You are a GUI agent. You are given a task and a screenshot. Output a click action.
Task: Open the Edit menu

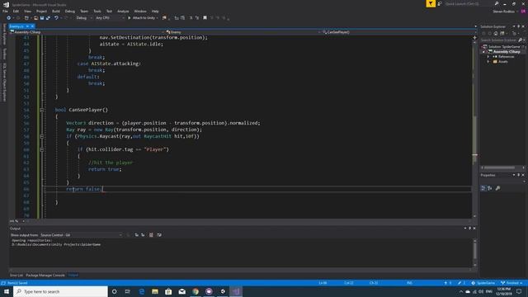click(16, 11)
